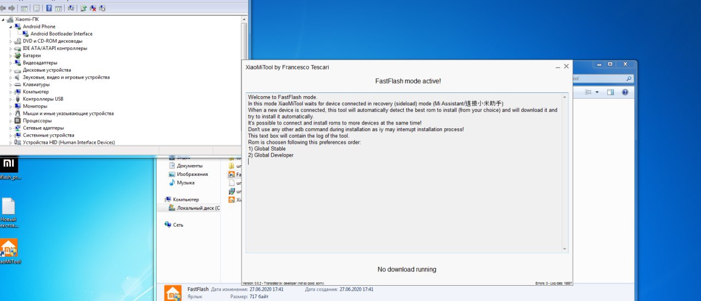Click Батареи battery icon
The height and width of the screenshot is (301, 701).
click(18, 55)
